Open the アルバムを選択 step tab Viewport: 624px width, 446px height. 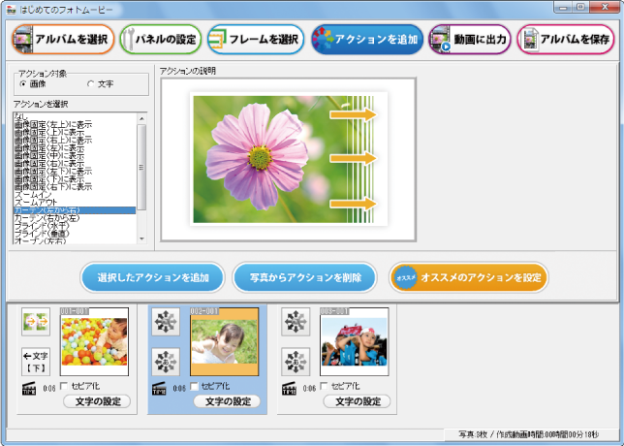[x=62, y=40]
